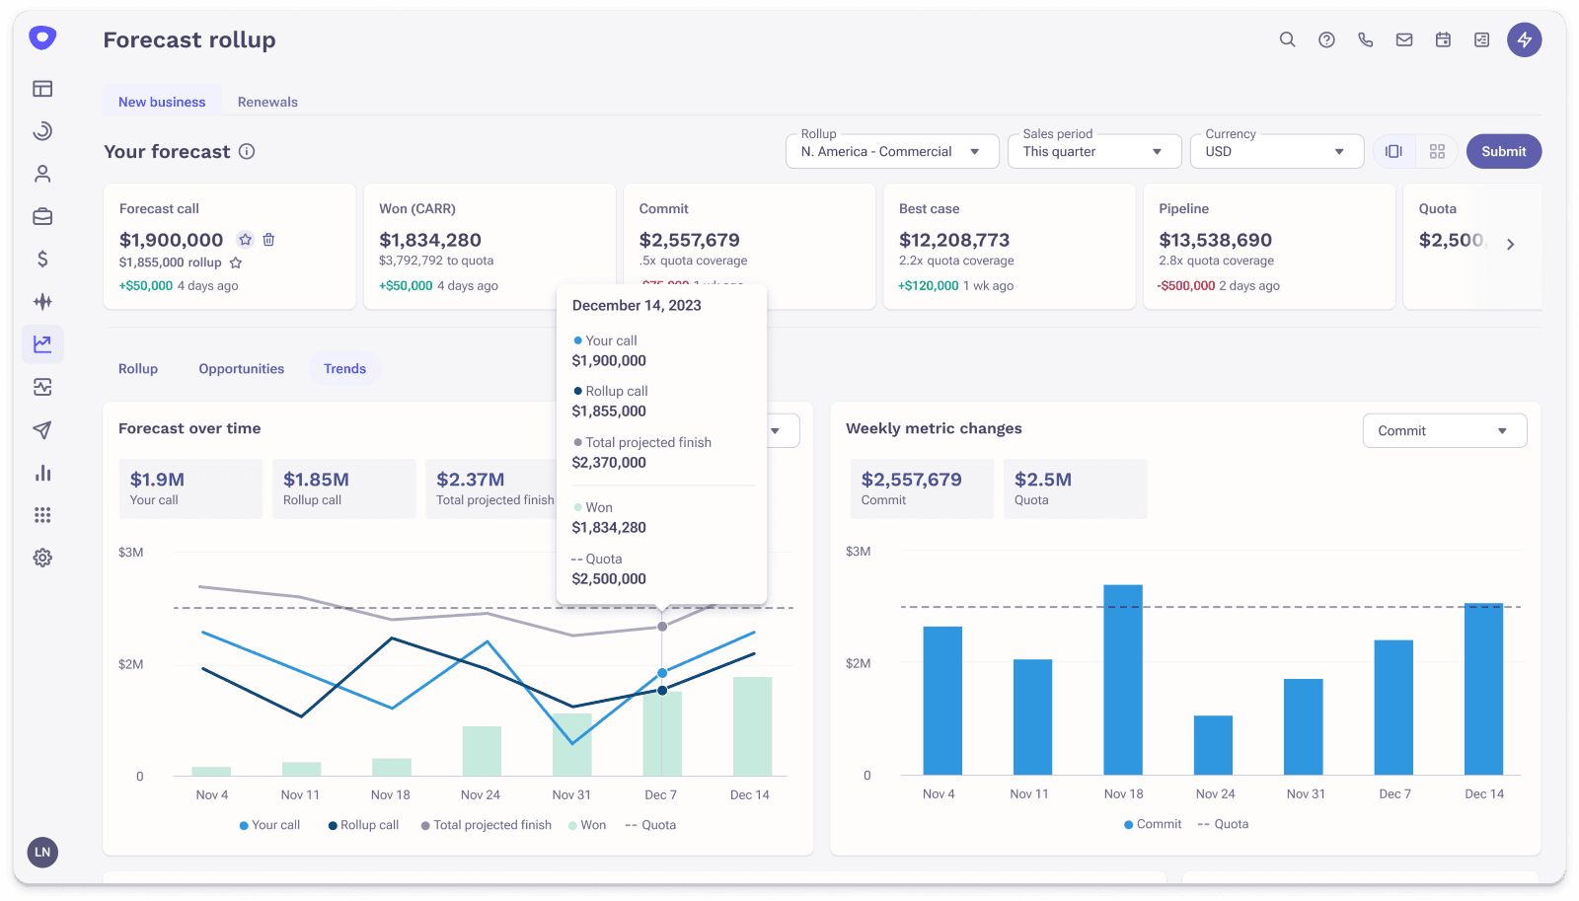Select the Opportunities tab
The image size is (1579, 901).
pyautogui.click(x=241, y=369)
